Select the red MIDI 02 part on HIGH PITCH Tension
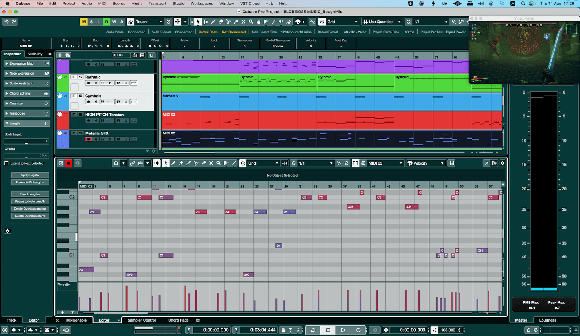The height and width of the screenshot is (336, 580). pyautogui.click(x=332, y=120)
